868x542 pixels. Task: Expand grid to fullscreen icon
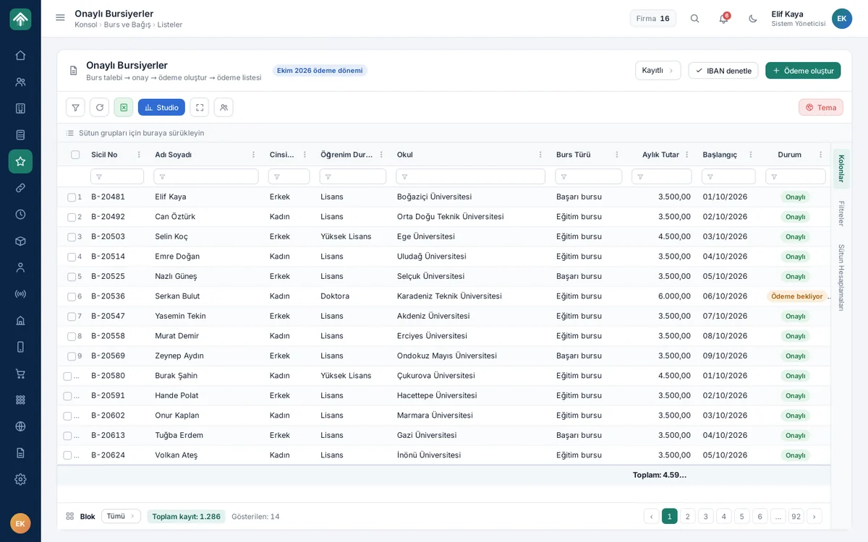200,108
